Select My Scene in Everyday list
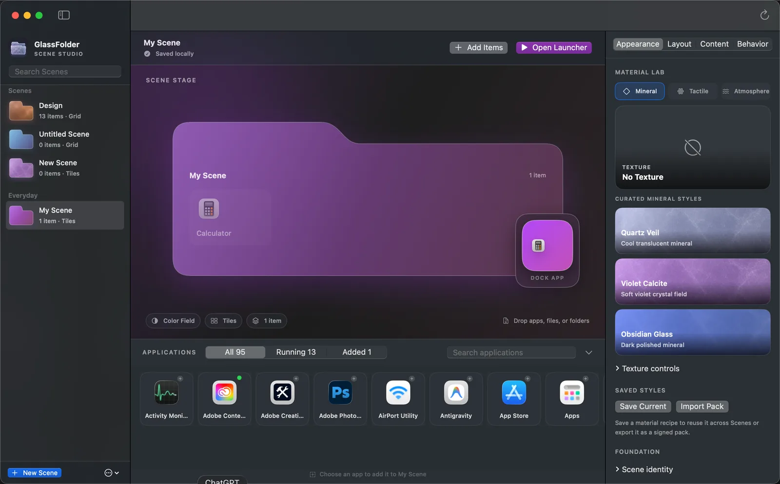 pos(65,215)
